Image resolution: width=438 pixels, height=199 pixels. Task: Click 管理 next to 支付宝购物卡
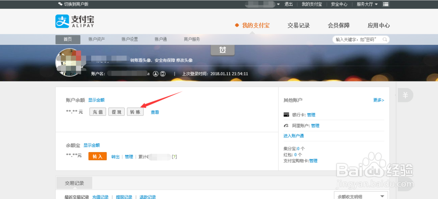click(313, 161)
